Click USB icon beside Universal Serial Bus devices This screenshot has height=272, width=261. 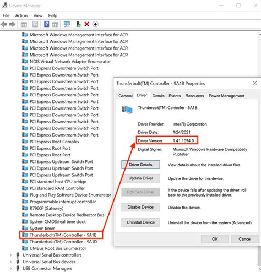click(x=18, y=262)
